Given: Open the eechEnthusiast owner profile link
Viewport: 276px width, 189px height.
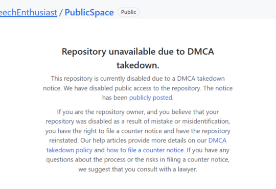Looking at the screenshot, I should (x=29, y=12).
